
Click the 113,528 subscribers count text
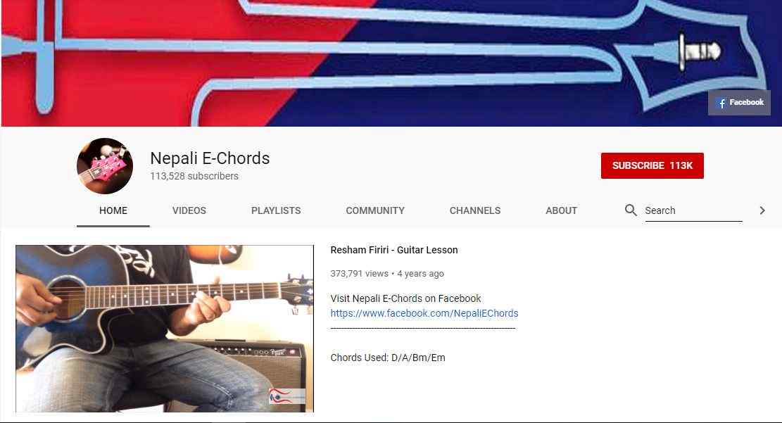194,176
